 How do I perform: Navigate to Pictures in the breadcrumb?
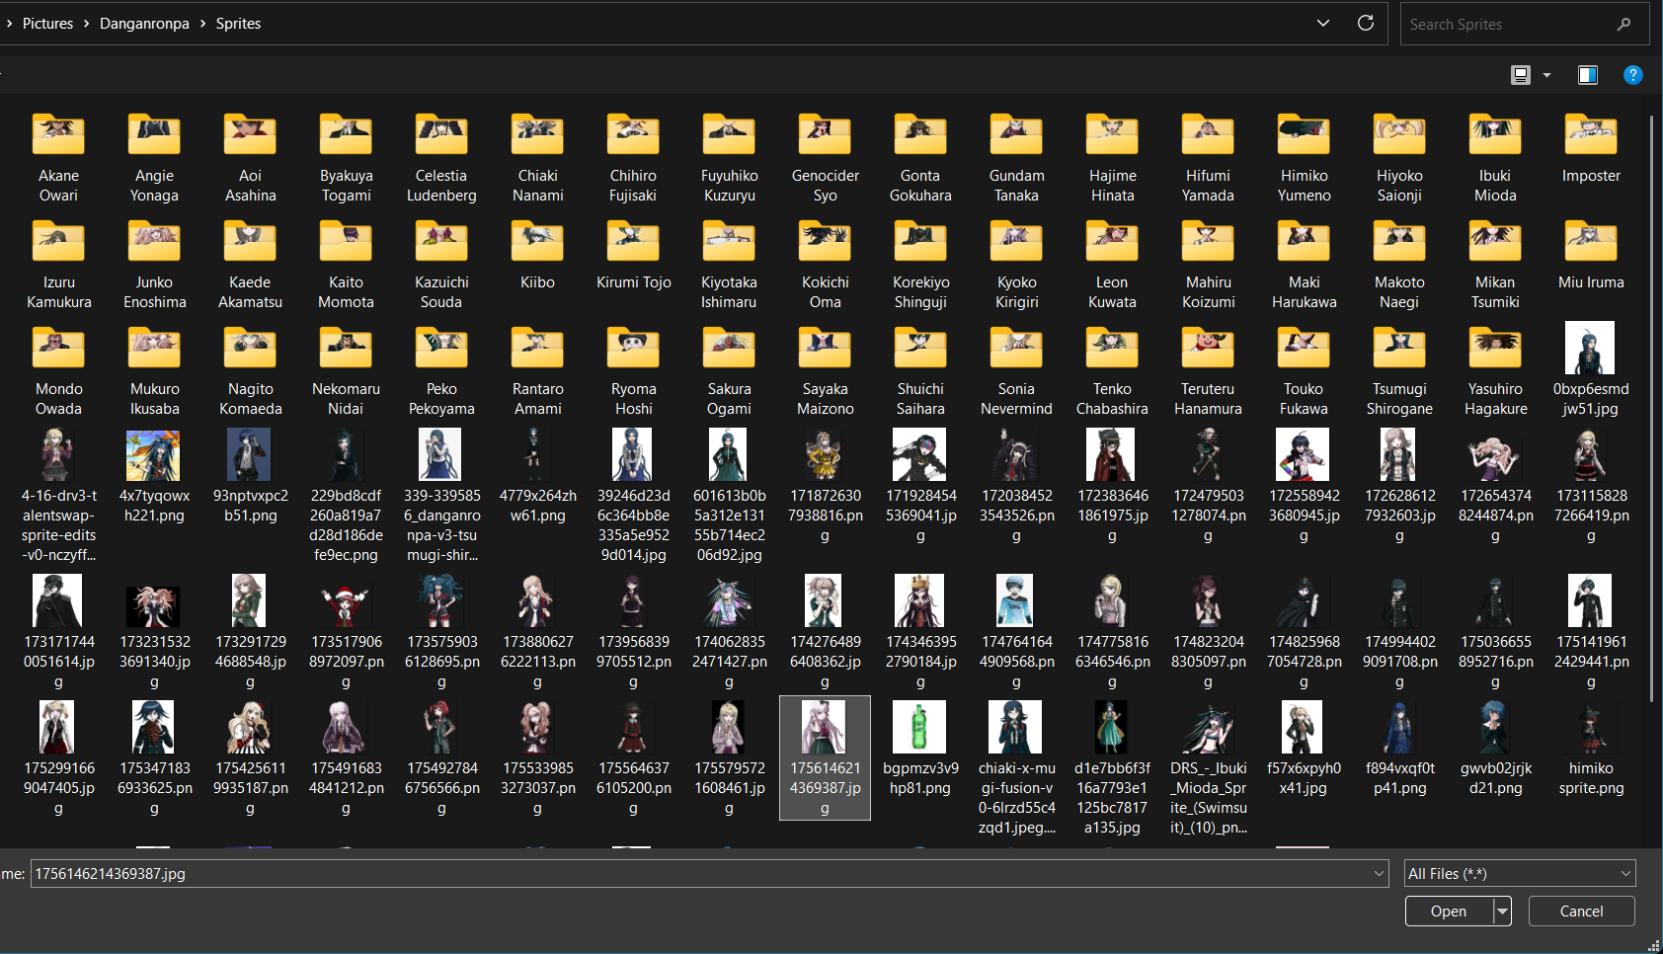pos(47,24)
